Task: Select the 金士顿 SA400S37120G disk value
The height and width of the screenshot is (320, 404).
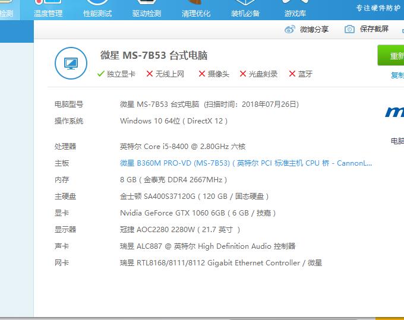Action: (x=194, y=197)
